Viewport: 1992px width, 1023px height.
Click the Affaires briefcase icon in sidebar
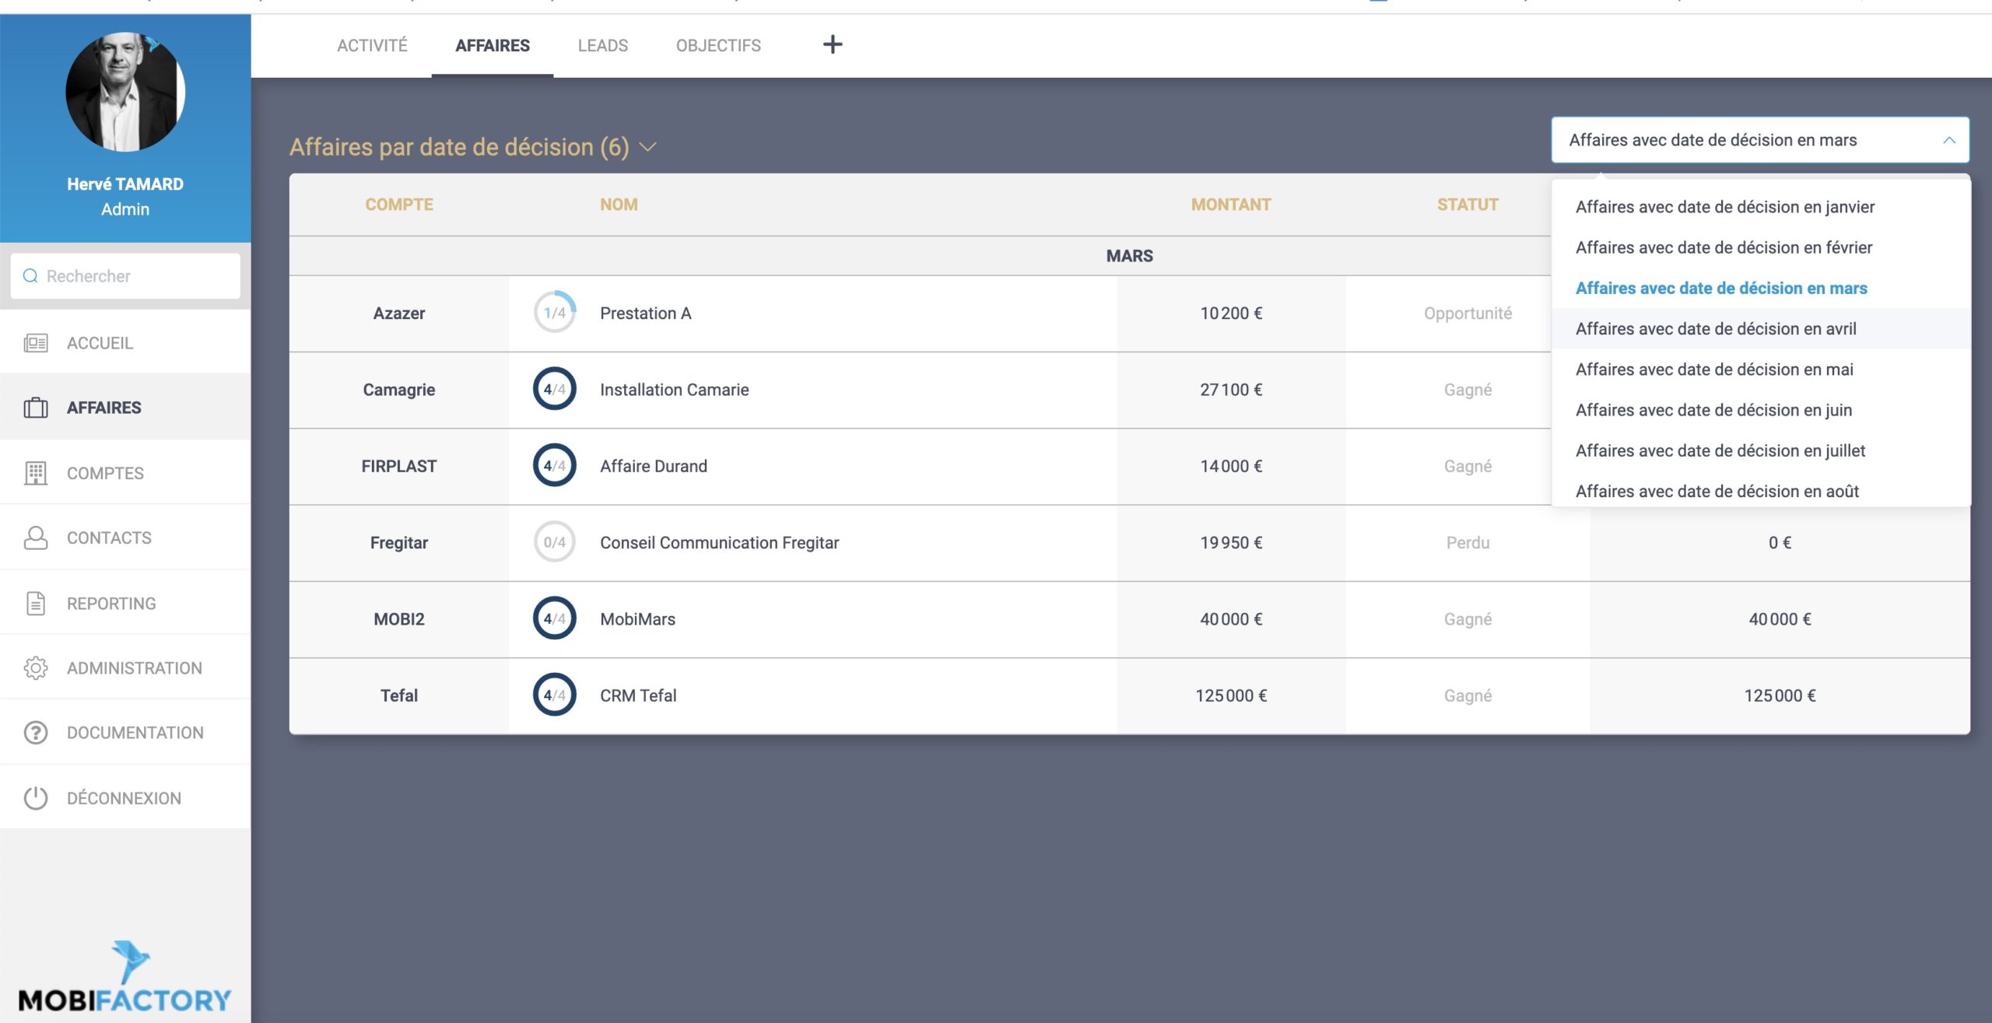36,408
